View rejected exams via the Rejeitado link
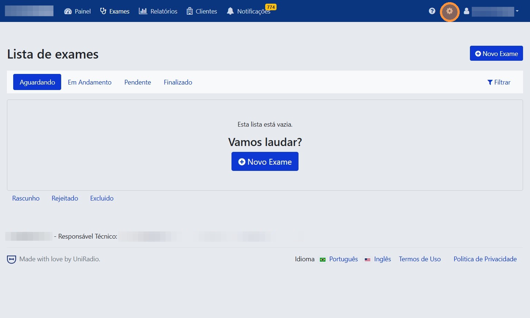 point(64,198)
